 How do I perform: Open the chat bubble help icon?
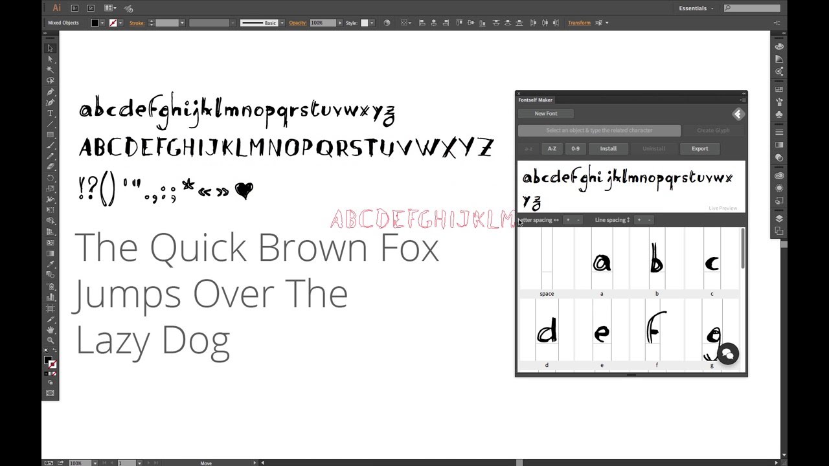tap(727, 353)
